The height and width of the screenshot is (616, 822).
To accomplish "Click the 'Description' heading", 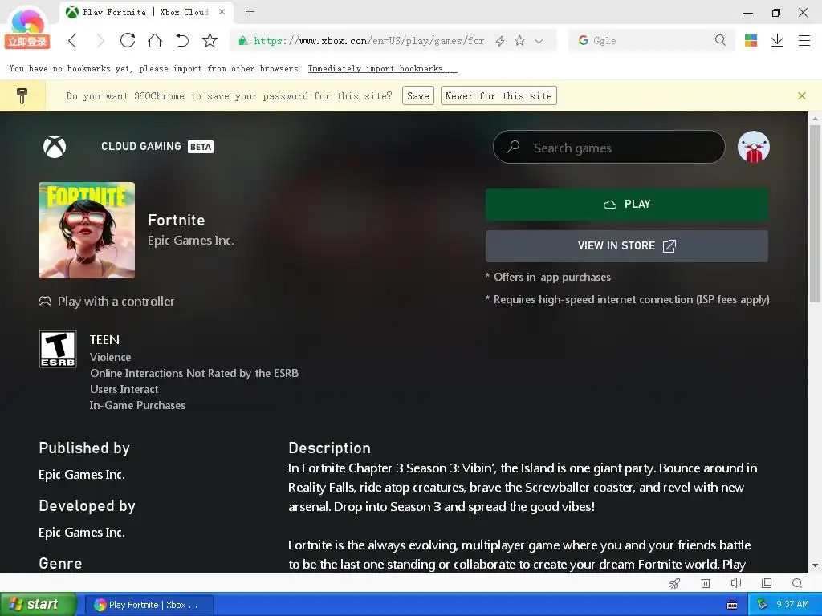I will coord(329,448).
